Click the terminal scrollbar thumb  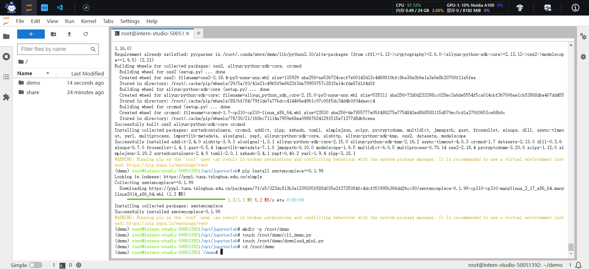pos(571,247)
